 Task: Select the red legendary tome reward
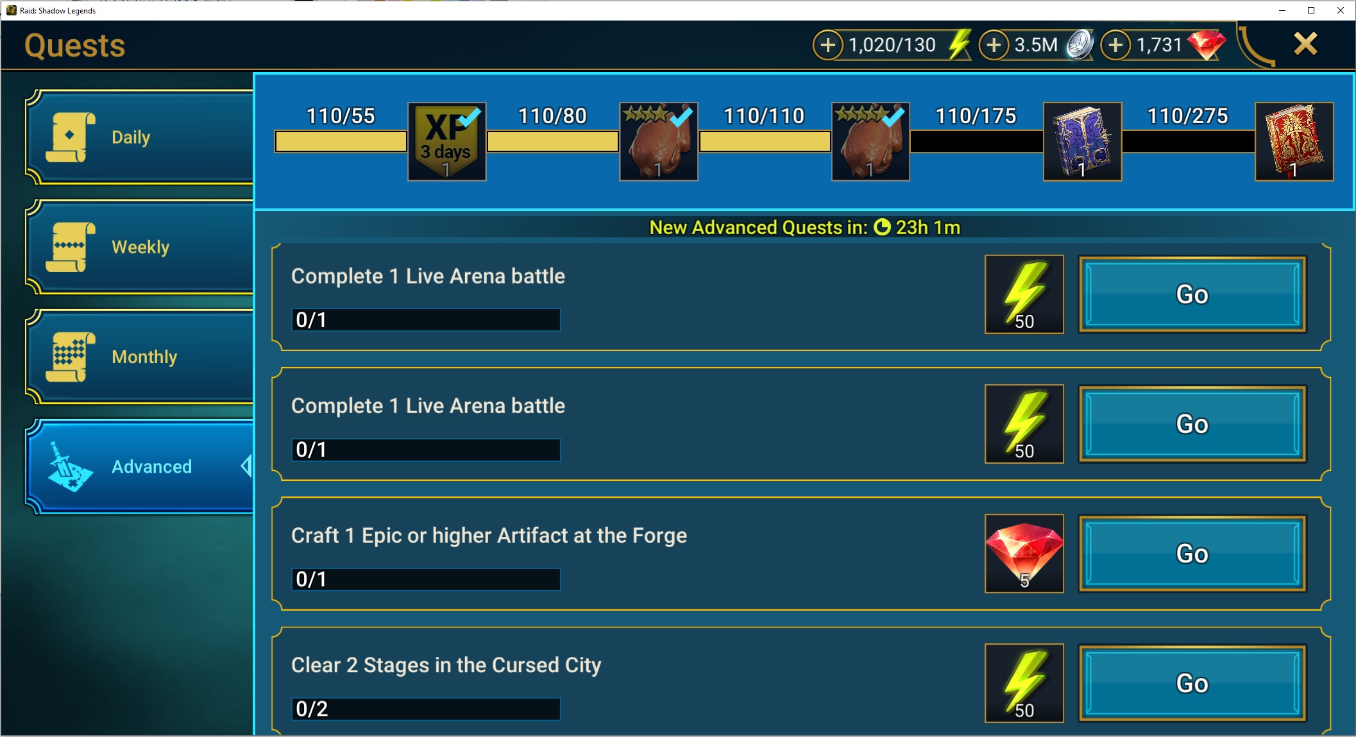coord(1294,142)
